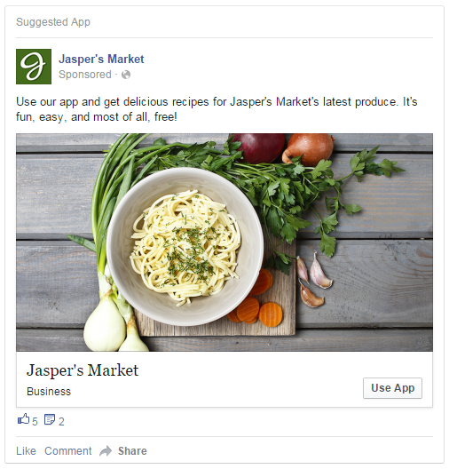Screen dimensions: 449x469
Task: Click the Comment link under the post
Action: point(67,450)
